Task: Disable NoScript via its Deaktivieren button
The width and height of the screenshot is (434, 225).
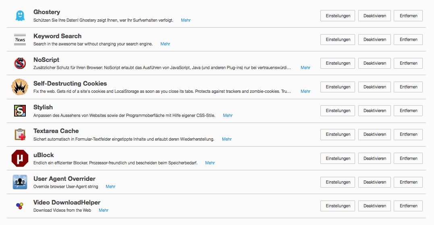Action: tap(374, 63)
